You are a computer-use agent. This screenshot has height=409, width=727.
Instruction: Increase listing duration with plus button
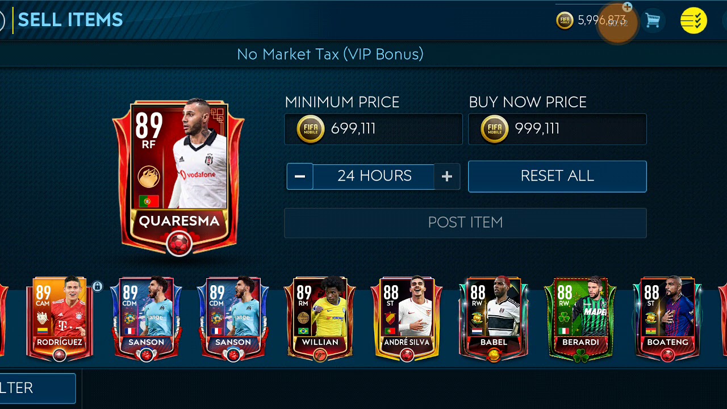tap(447, 177)
